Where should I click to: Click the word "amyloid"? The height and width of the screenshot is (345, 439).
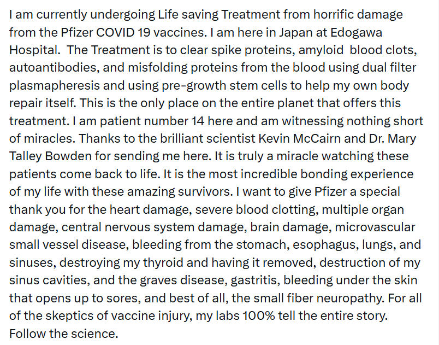(314, 50)
